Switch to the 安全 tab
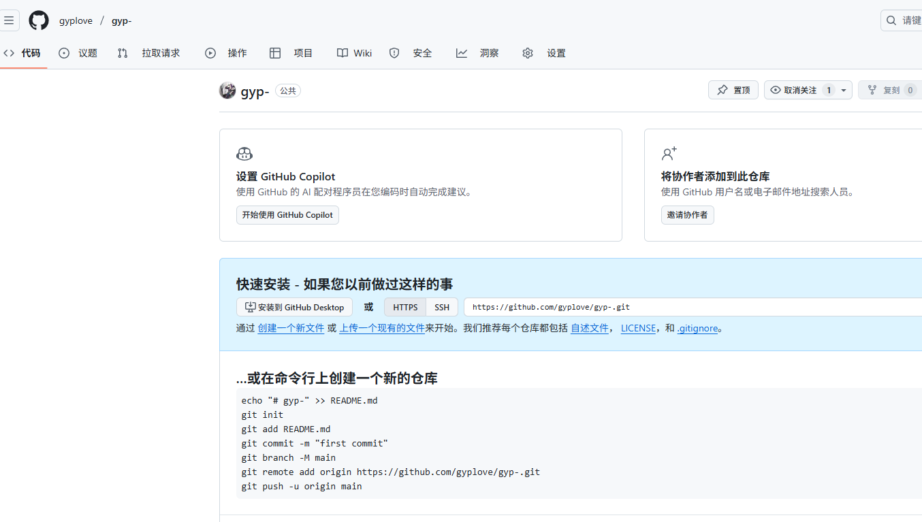 coord(411,53)
